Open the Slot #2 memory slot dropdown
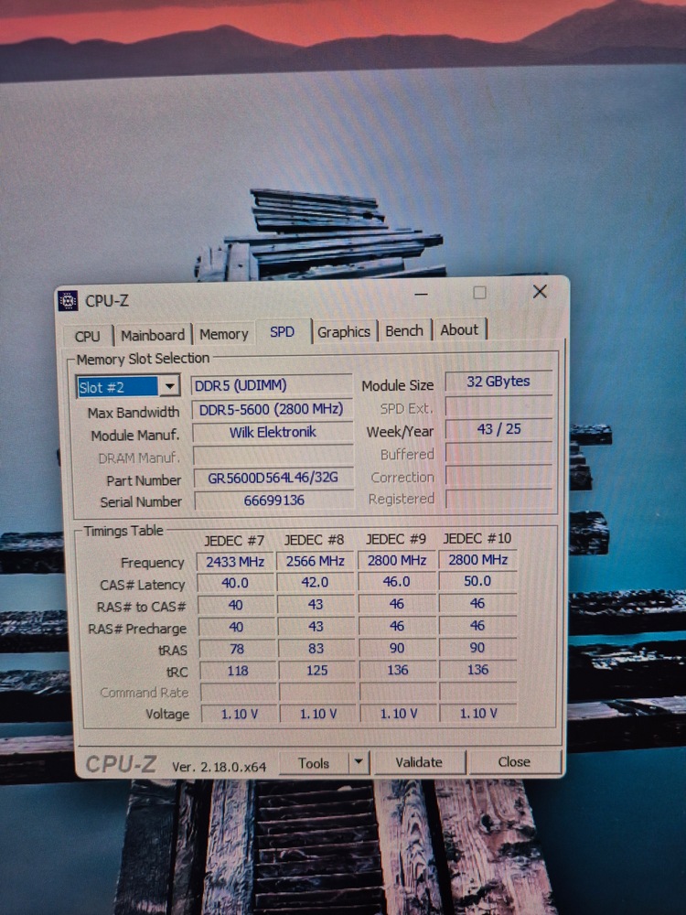This screenshot has height=915, width=686. pyautogui.click(x=169, y=387)
